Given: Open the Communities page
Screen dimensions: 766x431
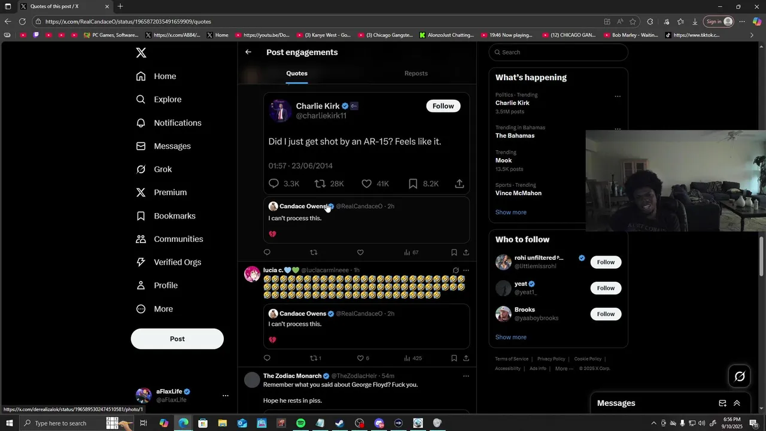Looking at the screenshot, I should point(169,239).
